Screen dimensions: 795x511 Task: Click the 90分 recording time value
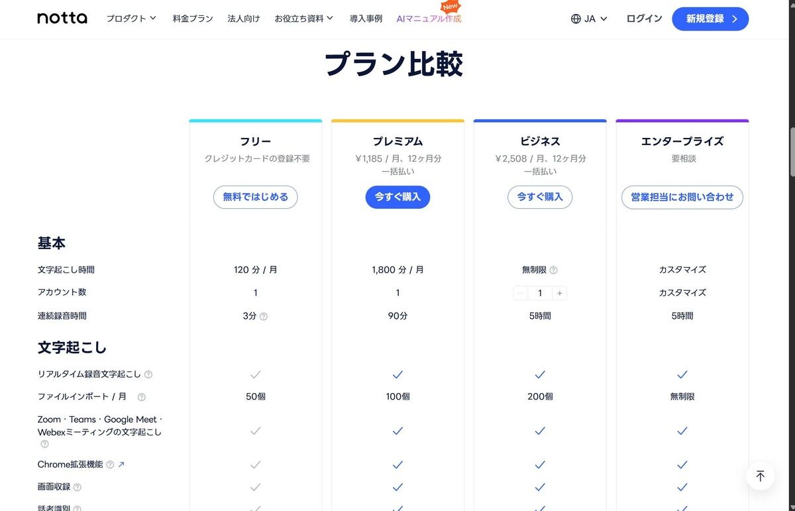point(397,316)
